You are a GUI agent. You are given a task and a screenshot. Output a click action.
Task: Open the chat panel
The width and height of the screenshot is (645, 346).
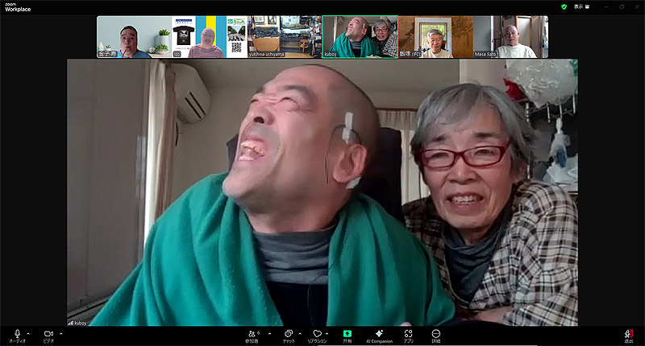click(288, 333)
